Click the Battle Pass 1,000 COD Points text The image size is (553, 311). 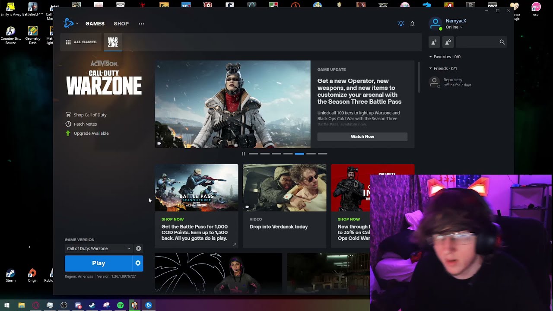pos(194,232)
